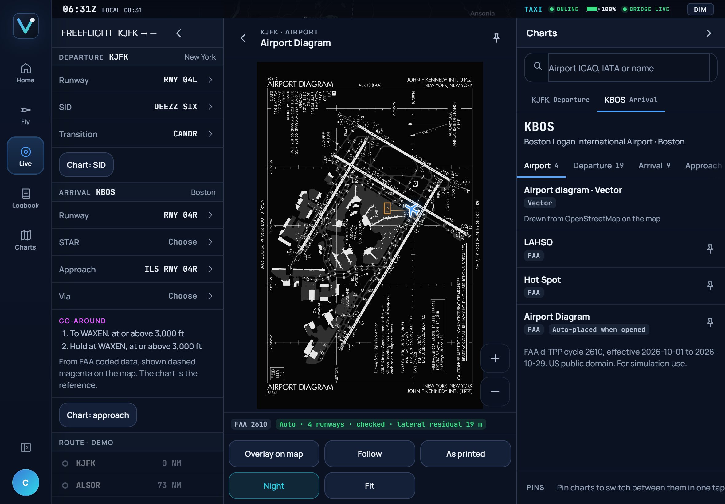This screenshot has height=504, width=725.
Task: Collapse Charts panel with right chevron
Action: [x=709, y=33]
